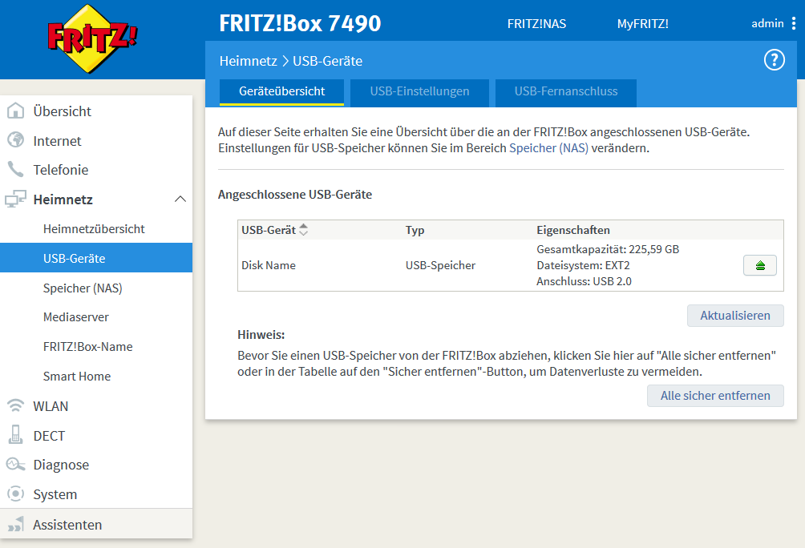Open MyFRITZ! from the top header
Screen dimensions: 805x548
(x=642, y=24)
